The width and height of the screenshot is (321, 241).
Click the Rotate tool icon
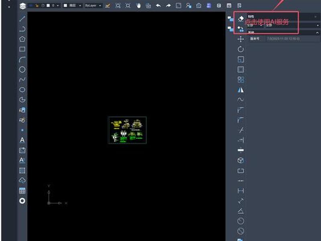(241, 49)
